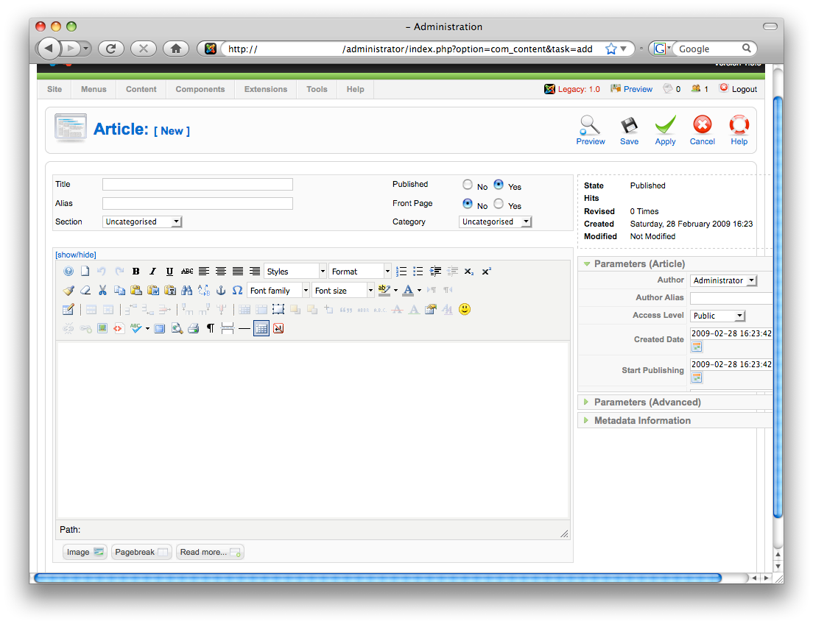
Task: Click the print icon in editor
Action: pyautogui.click(x=194, y=329)
